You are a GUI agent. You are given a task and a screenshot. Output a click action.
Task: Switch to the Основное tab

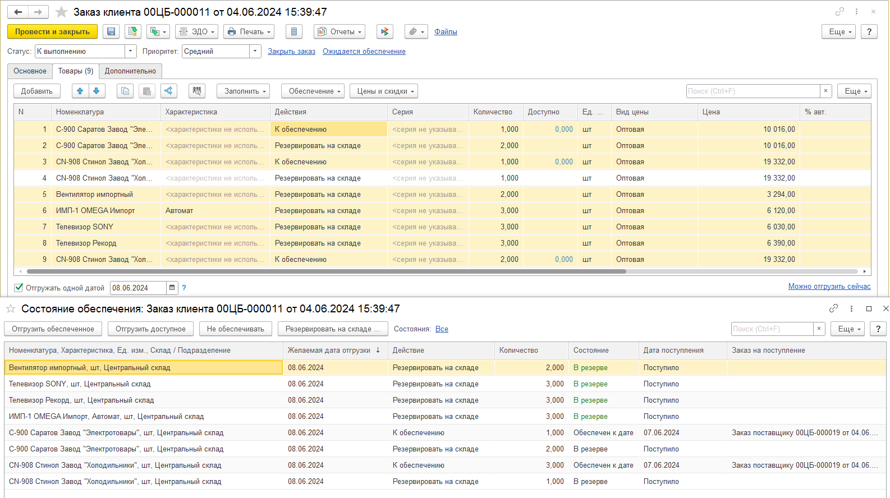30,71
